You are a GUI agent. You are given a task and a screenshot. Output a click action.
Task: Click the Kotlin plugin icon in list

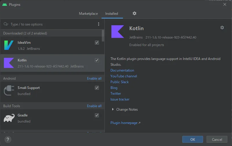click(x=9, y=63)
